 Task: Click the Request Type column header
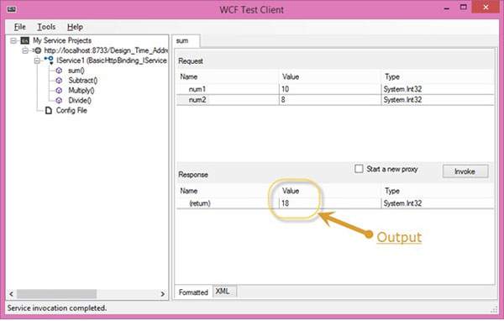pos(438,76)
